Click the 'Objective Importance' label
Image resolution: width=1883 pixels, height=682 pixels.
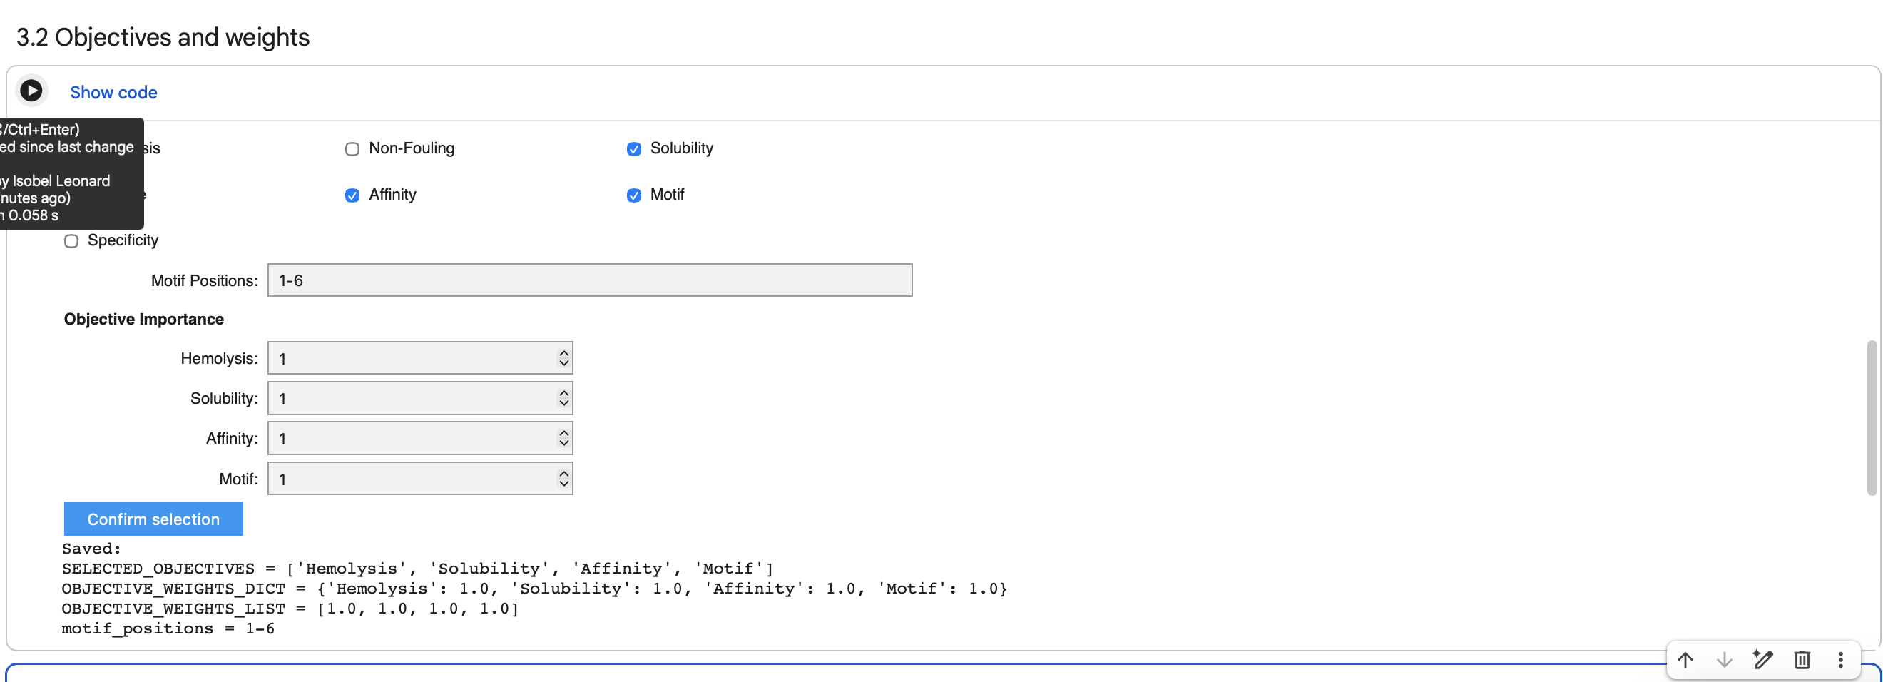[144, 320]
